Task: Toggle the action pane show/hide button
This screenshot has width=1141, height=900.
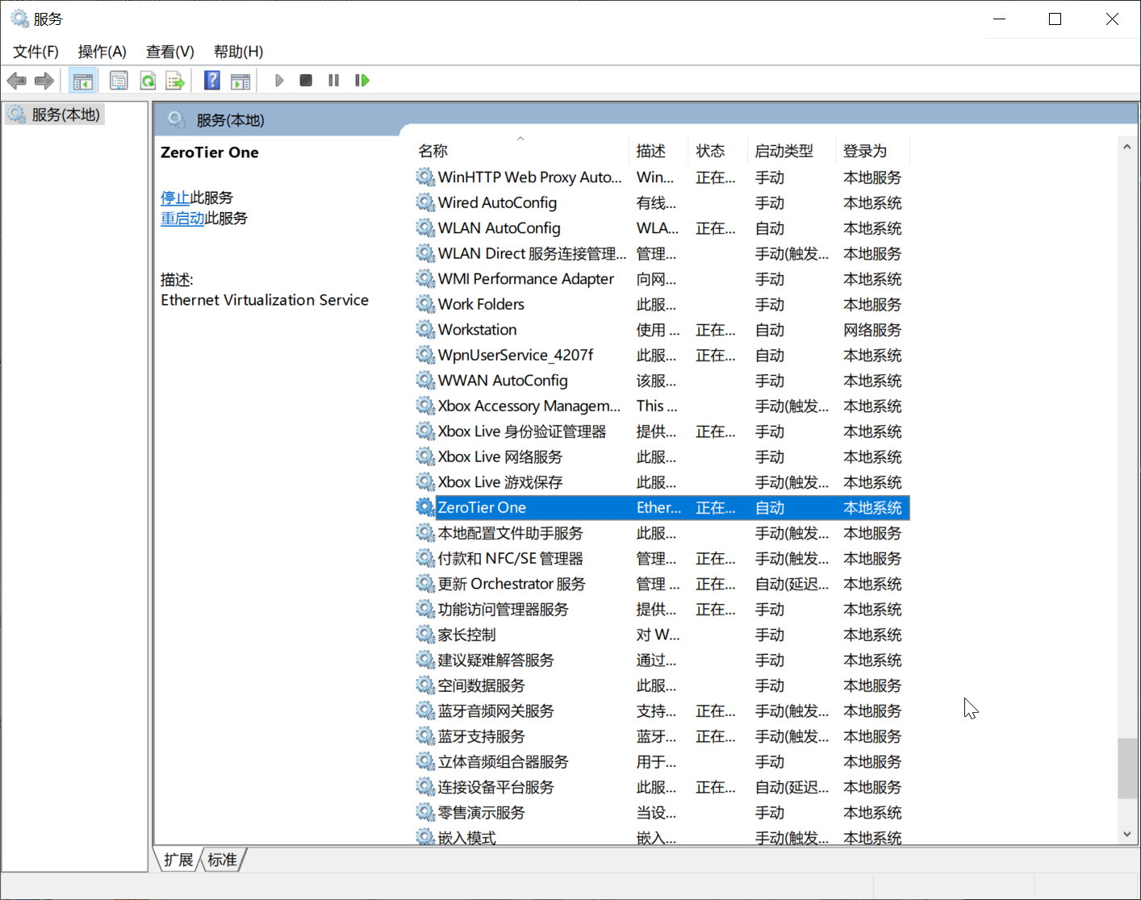Action: pos(240,81)
